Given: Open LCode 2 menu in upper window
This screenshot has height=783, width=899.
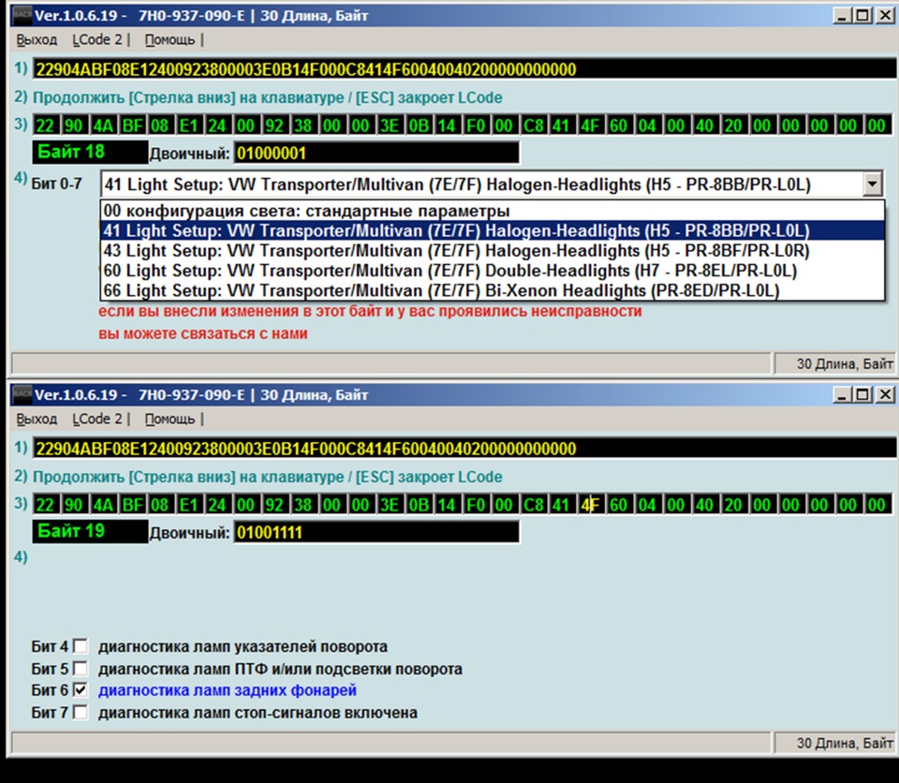Looking at the screenshot, I should coord(96,40).
